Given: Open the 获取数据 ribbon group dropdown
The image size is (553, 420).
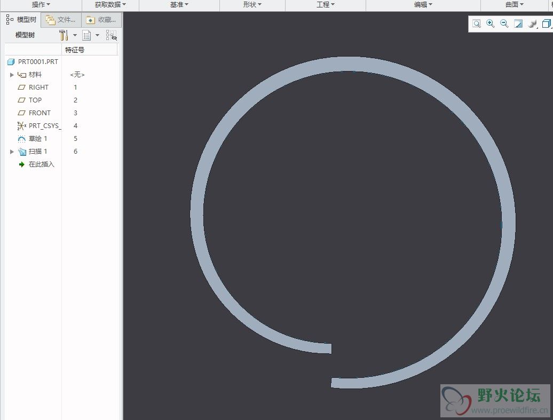Looking at the screenshot, I should 110,5.
